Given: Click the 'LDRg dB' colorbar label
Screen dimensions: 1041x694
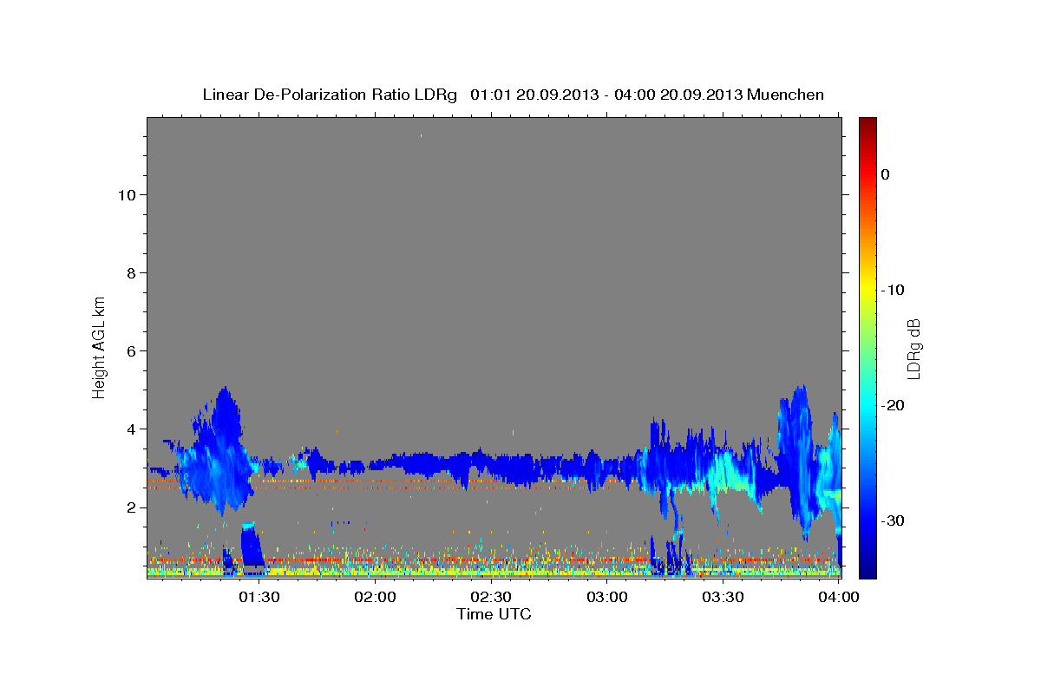Looking at the screenshot, I should coord(914,349).
